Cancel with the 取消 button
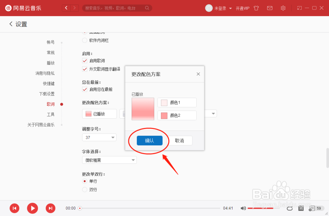329x216 pixels. pyautogui.click(x=179, y=140)
